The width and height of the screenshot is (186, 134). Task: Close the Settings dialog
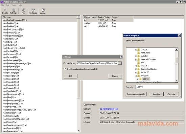coord(121,57)
